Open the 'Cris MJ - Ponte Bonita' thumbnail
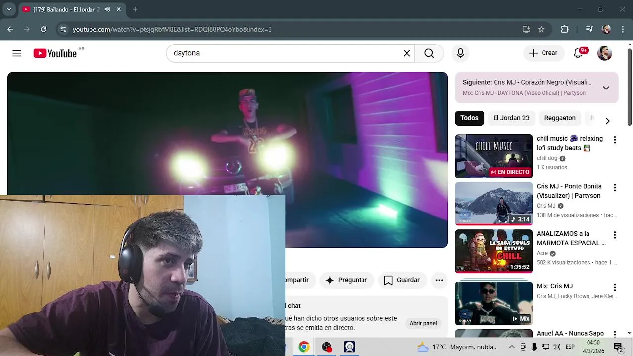633x356 pixels. [x=494, y=204]
